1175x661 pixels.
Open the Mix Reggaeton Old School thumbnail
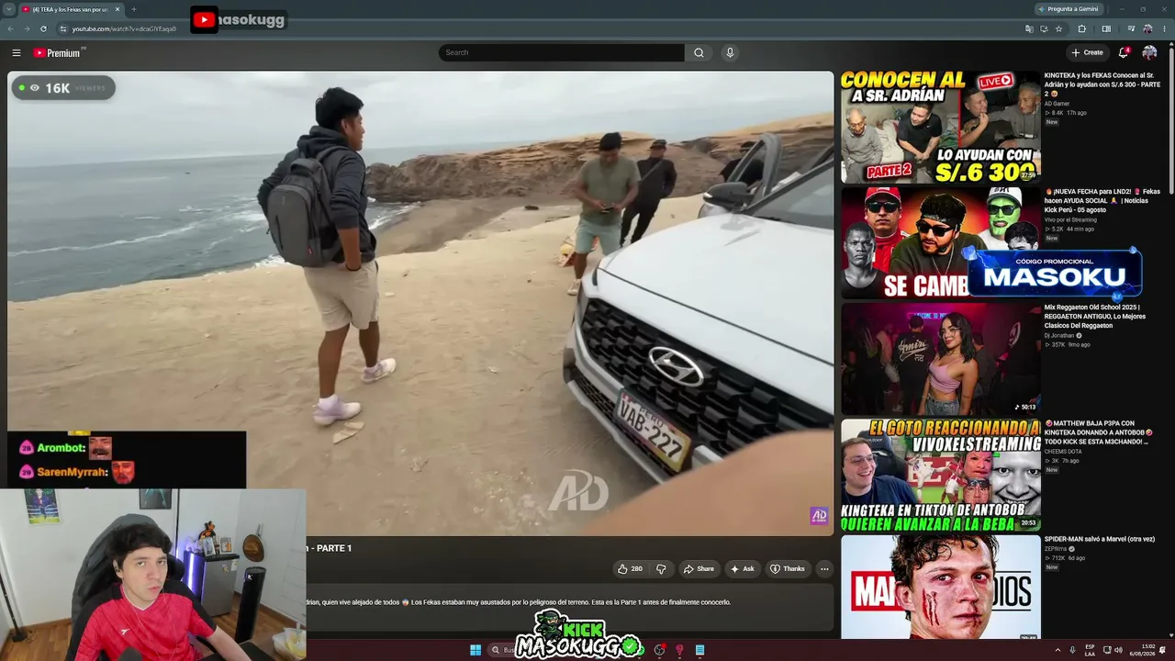click(940, 359)
